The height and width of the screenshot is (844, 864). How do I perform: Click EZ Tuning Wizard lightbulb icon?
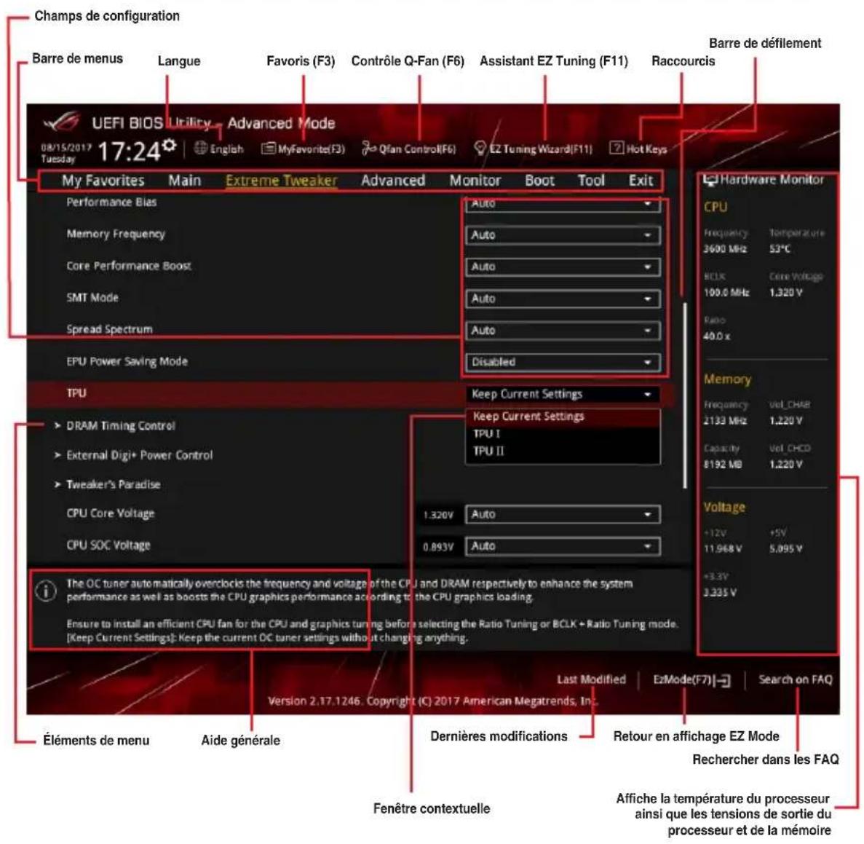[480, 148]
